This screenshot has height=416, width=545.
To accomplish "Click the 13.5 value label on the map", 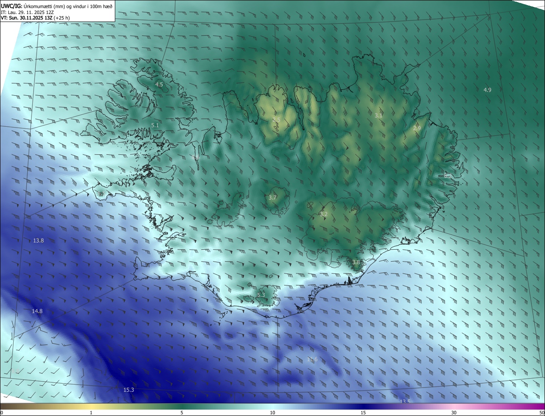I will [x=405, y=401].
